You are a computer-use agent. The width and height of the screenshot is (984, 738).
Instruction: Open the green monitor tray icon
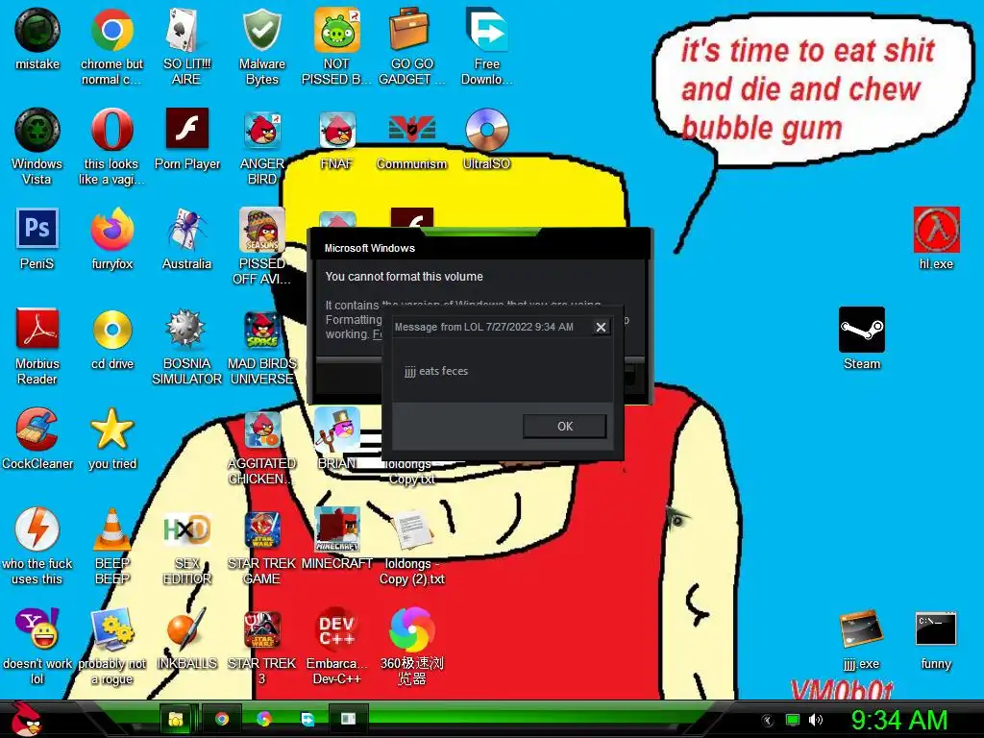click(x=793, y=721)
